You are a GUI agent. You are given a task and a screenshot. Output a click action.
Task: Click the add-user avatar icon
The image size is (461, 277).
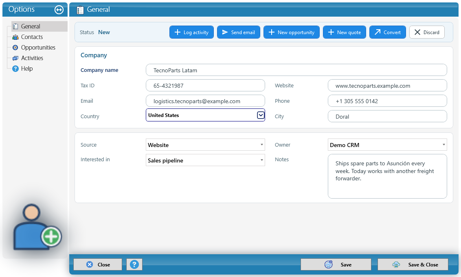click(x=37, y=227)
